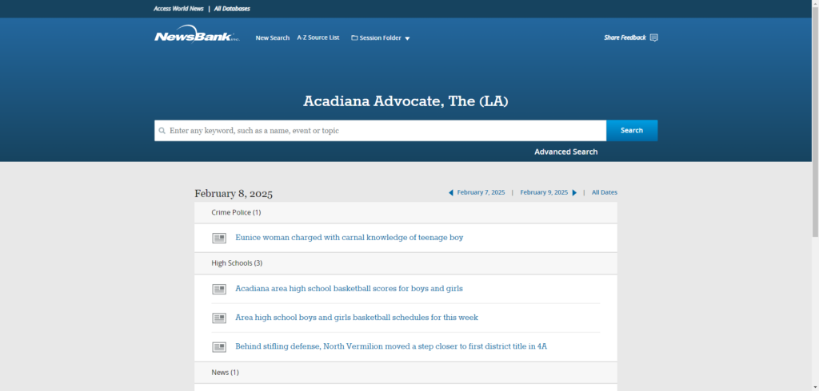Open the Session Folder dropdown
This screenshot has width=819, height=391.
pos(381,38)
